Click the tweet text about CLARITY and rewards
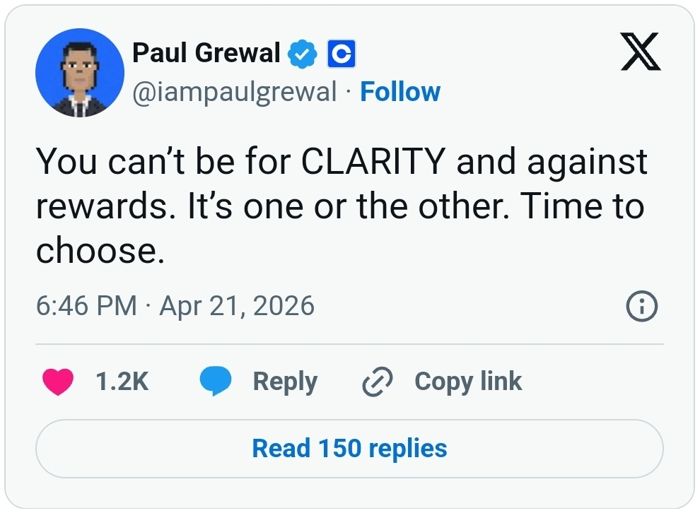This screenshot has height=513, width=700. click(x=341, y=206)
